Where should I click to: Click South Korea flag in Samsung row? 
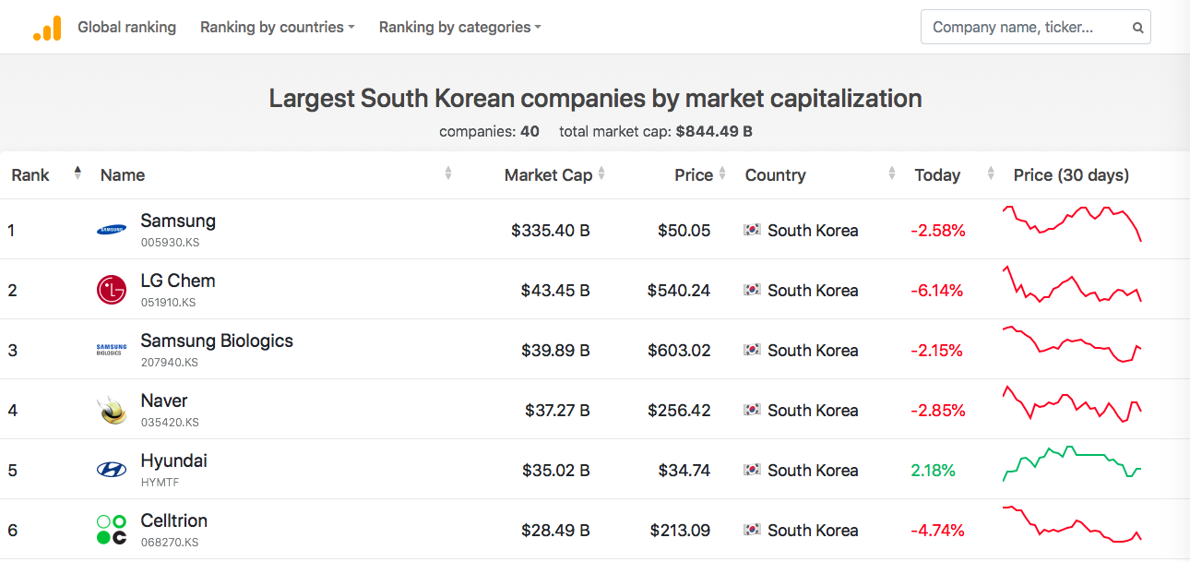752,230
